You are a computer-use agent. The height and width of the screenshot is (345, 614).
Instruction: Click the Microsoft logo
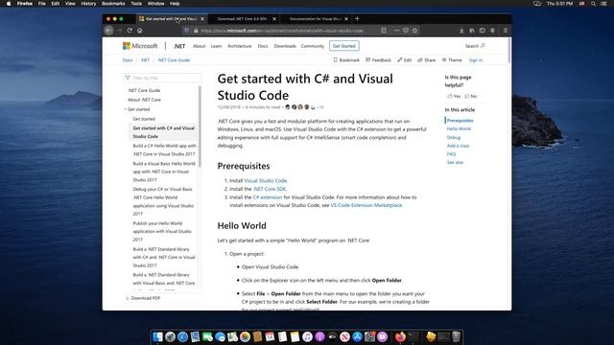click(x=140, y=46)
